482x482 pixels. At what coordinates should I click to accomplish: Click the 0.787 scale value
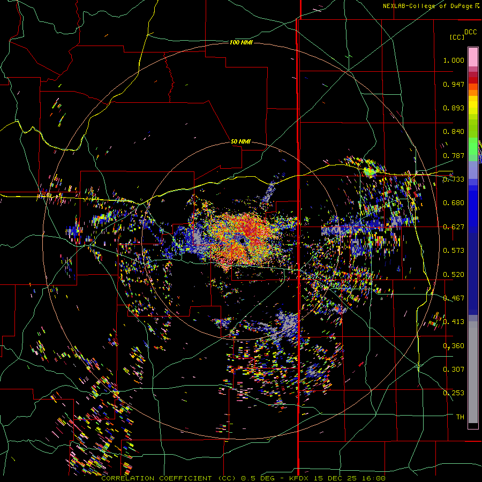(x=454, y=155)
